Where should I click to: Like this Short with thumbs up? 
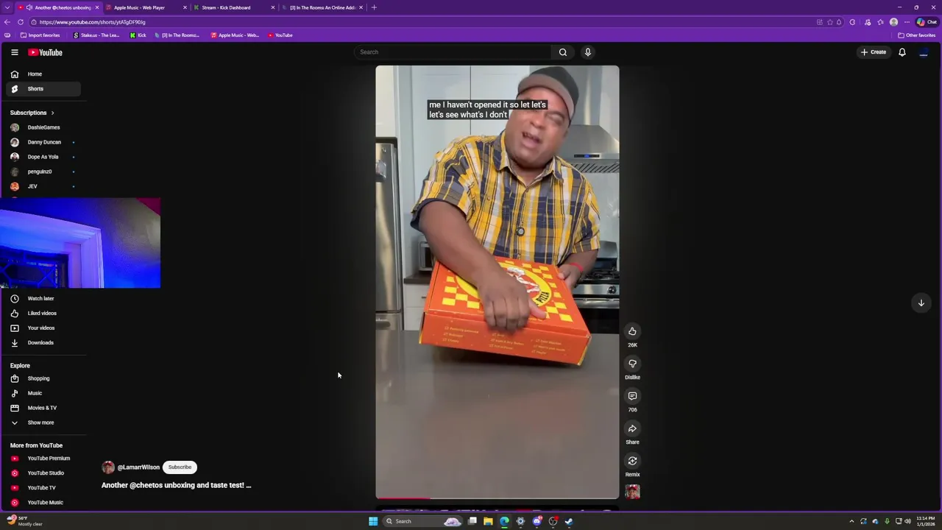tap(632, 331)
